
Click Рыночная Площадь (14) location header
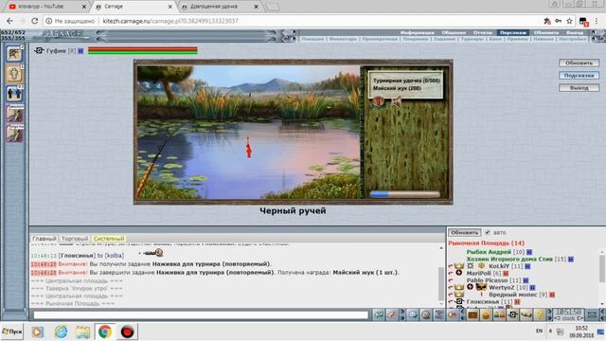(486, 242)
